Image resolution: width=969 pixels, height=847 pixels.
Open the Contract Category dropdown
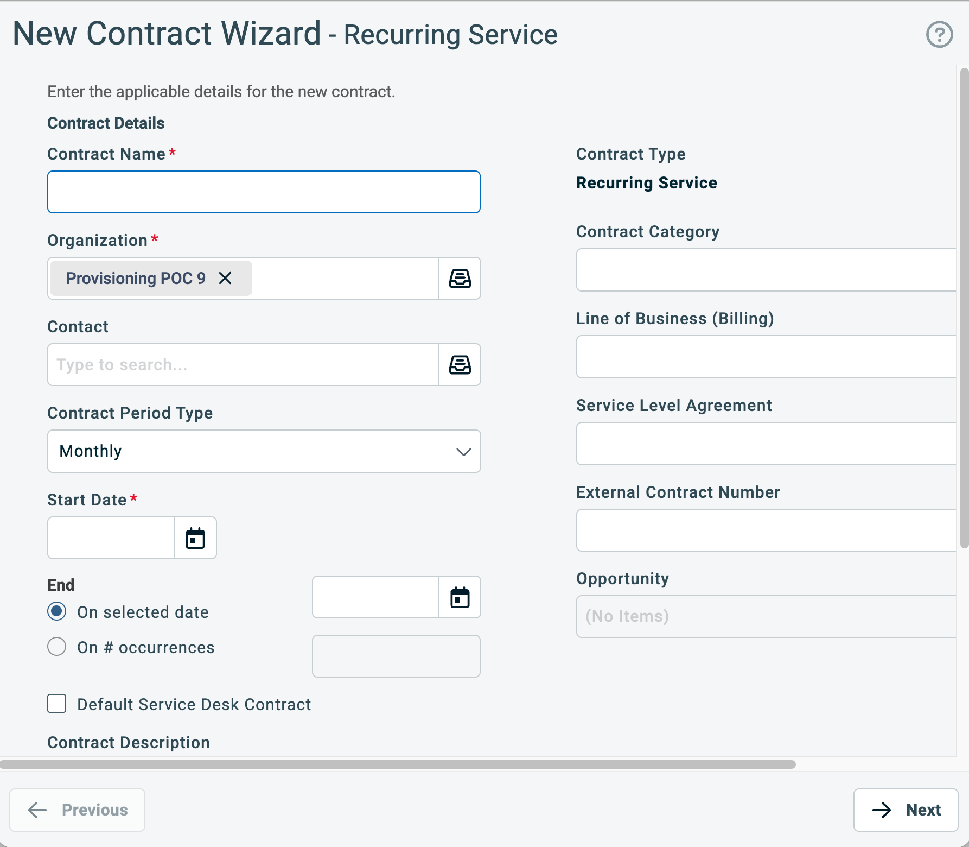click(766, 270)
